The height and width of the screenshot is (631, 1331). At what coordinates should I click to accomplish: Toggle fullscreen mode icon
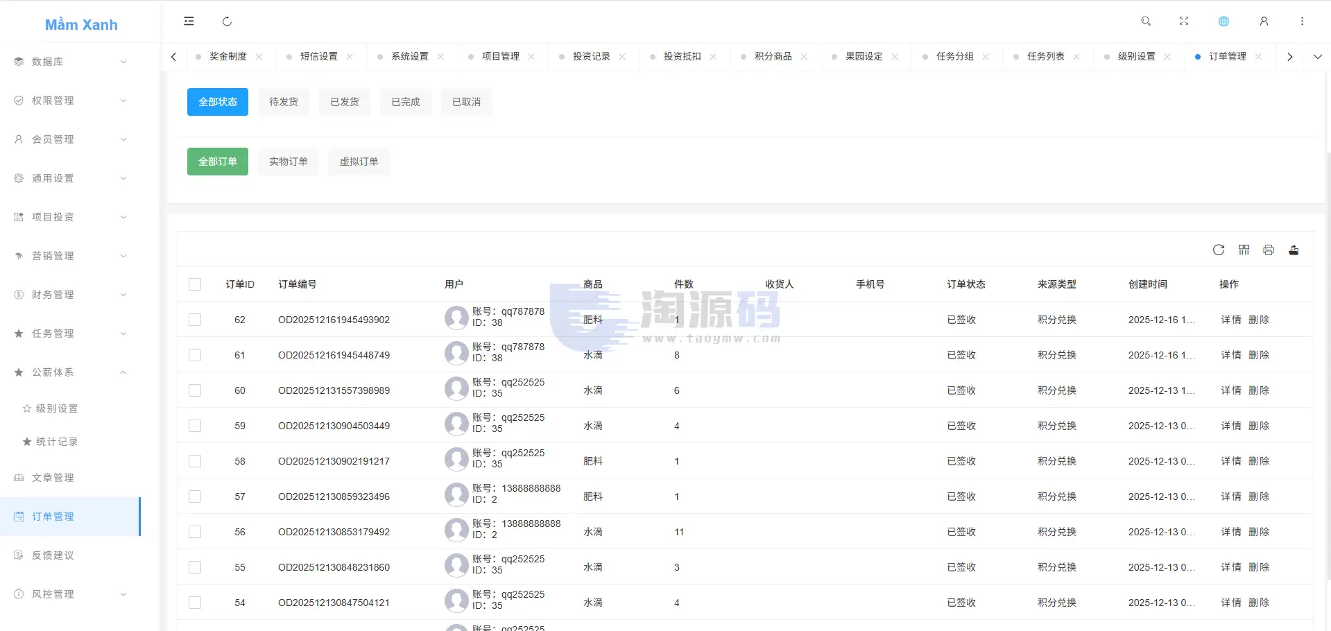coord(1184,21)
